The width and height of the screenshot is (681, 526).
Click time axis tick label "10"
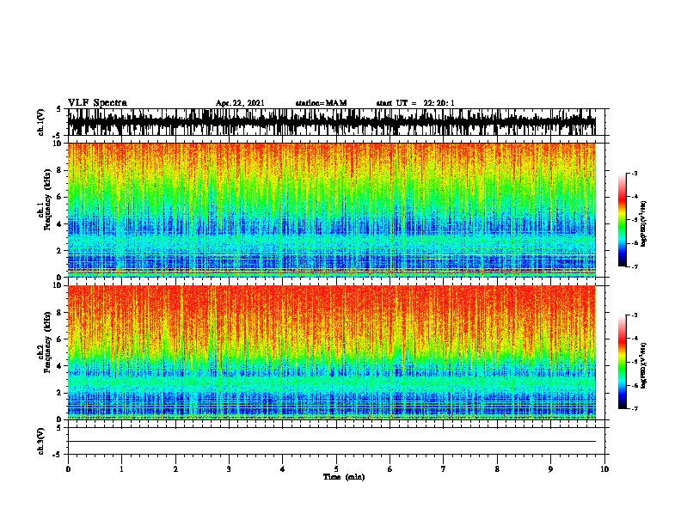(x=604, y=469)
